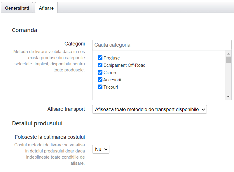
Task: Click the scrollbar track below the thumb
Action: point(228,79)
